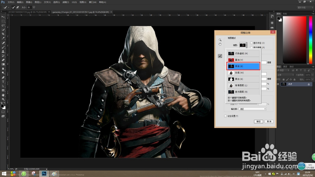Select the Eyedropper tool

pyautogui.click(x=3, y=38)
